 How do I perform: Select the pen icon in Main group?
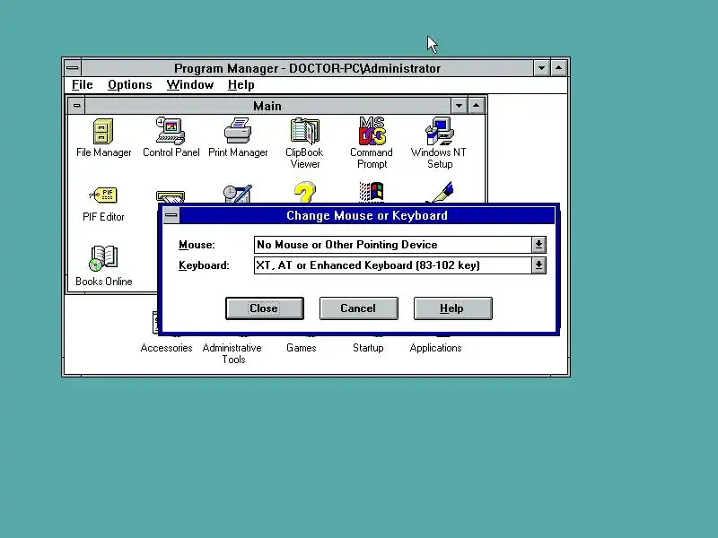click(x=440, y=192)
